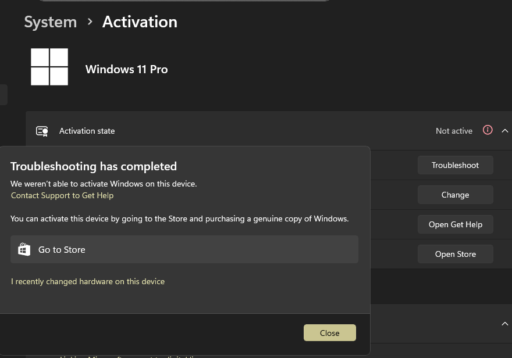Click the red info warning icon
This screenshot has width=512, height=358.
[488, 130]
